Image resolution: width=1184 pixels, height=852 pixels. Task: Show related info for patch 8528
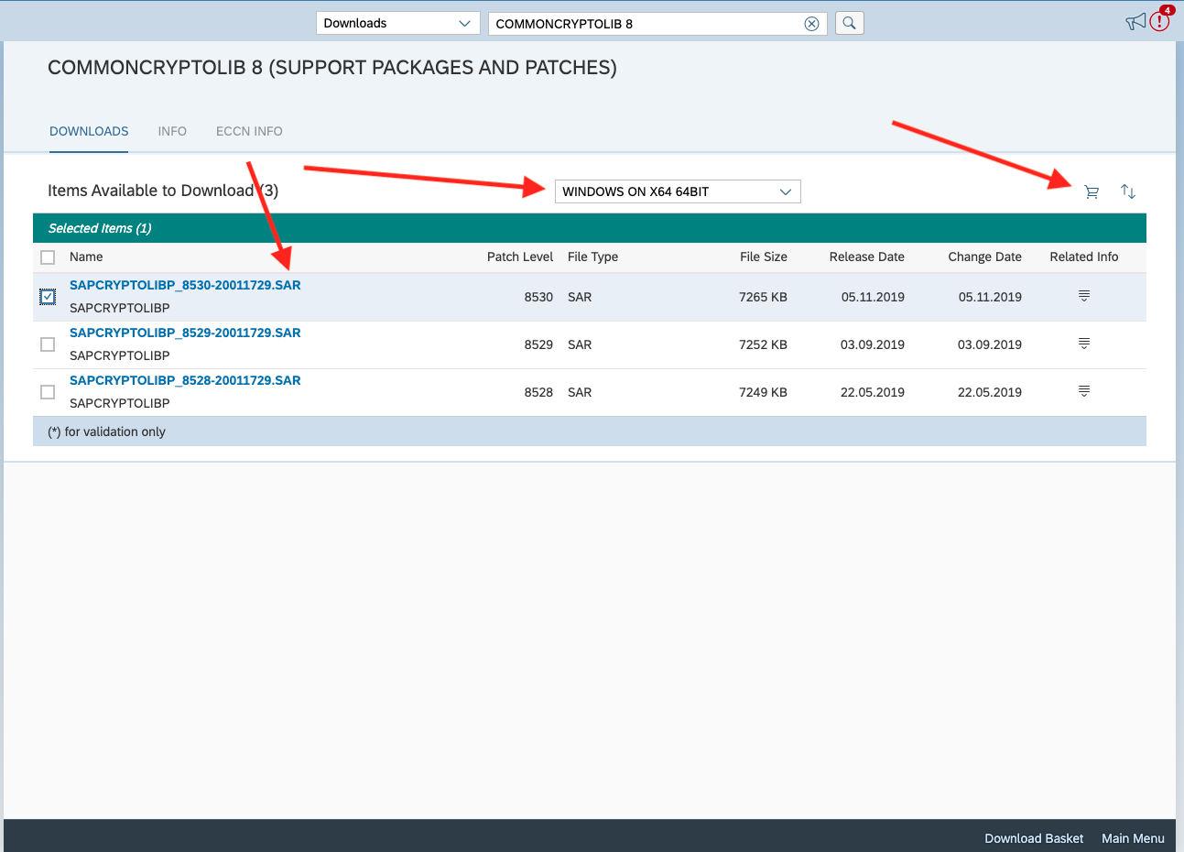(x=1083, y=391)
